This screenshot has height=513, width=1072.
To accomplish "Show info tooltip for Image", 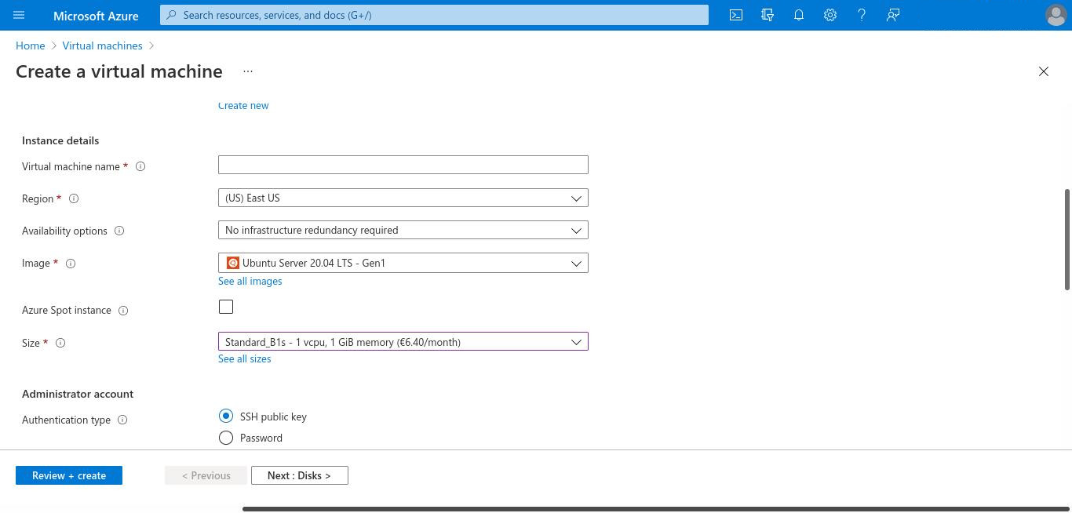I will [x=71, y=264].
